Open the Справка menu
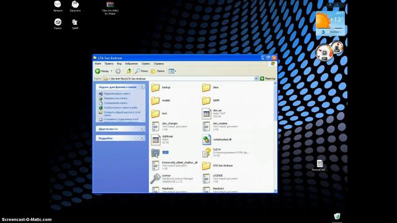 click(x=159, y=64)
